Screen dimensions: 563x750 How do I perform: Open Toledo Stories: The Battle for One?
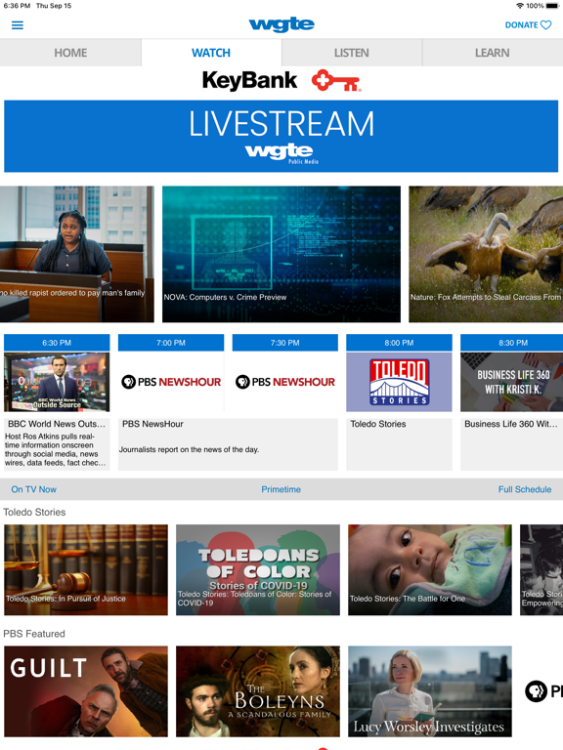click(x=430, y=569)
